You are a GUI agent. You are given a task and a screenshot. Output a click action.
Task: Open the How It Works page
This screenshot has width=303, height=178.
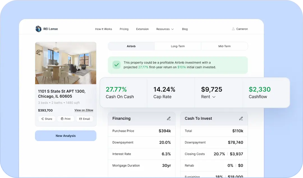tap(104, 29)
